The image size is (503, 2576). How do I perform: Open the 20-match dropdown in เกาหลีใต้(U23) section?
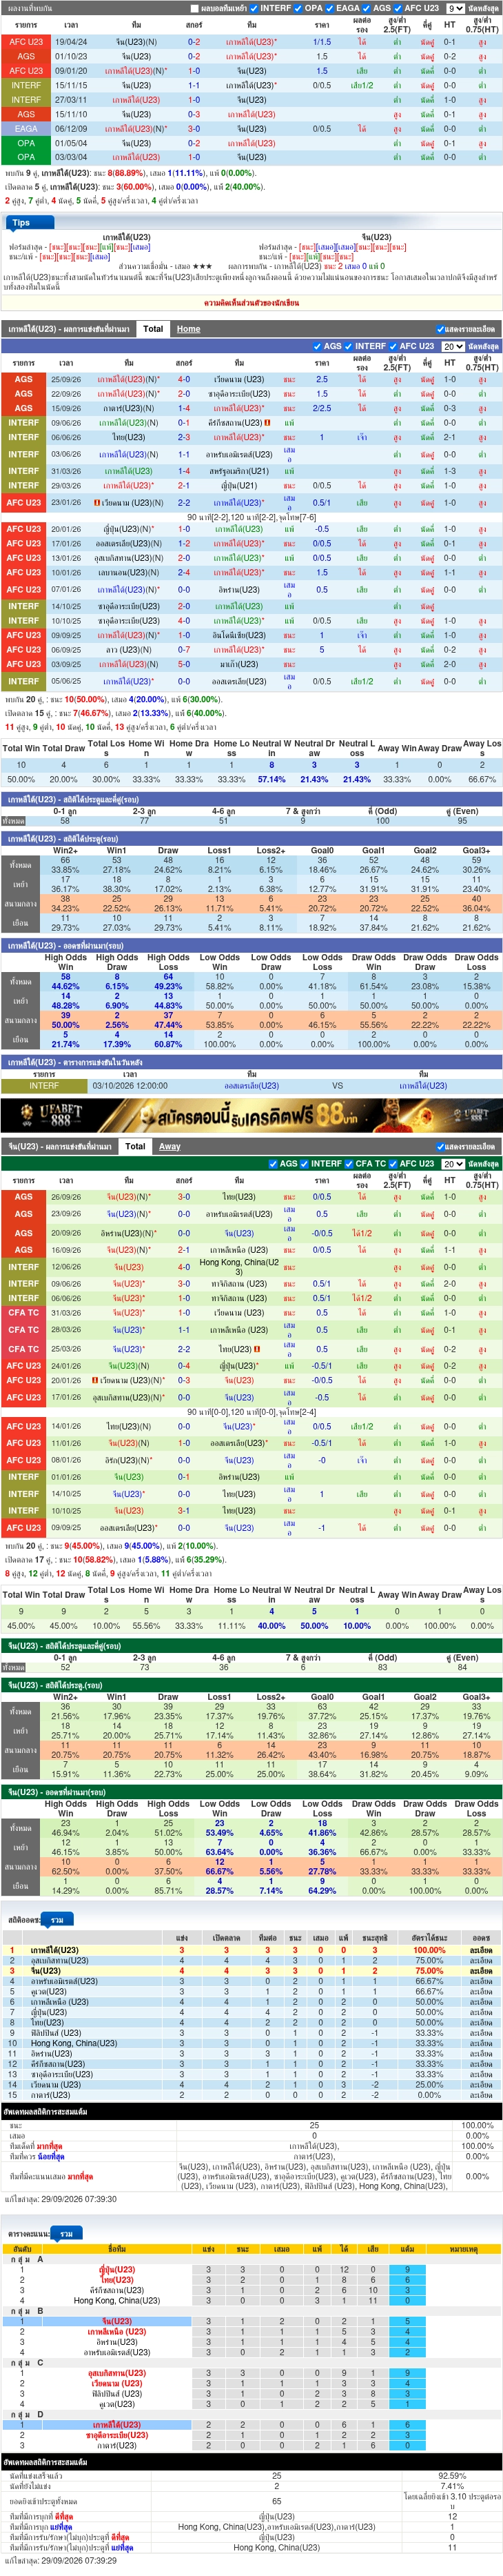[x=453, y=346]
